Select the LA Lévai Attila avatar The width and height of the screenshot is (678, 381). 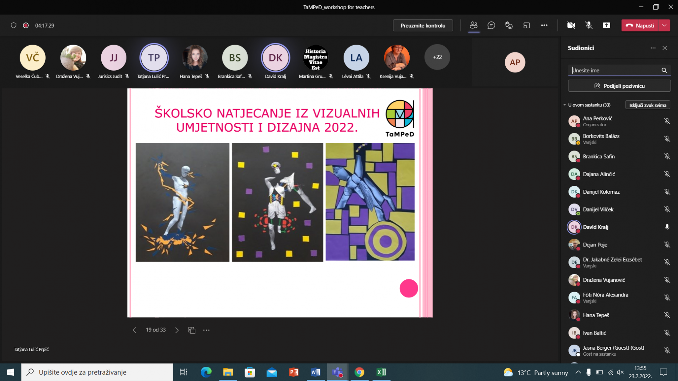356,57
